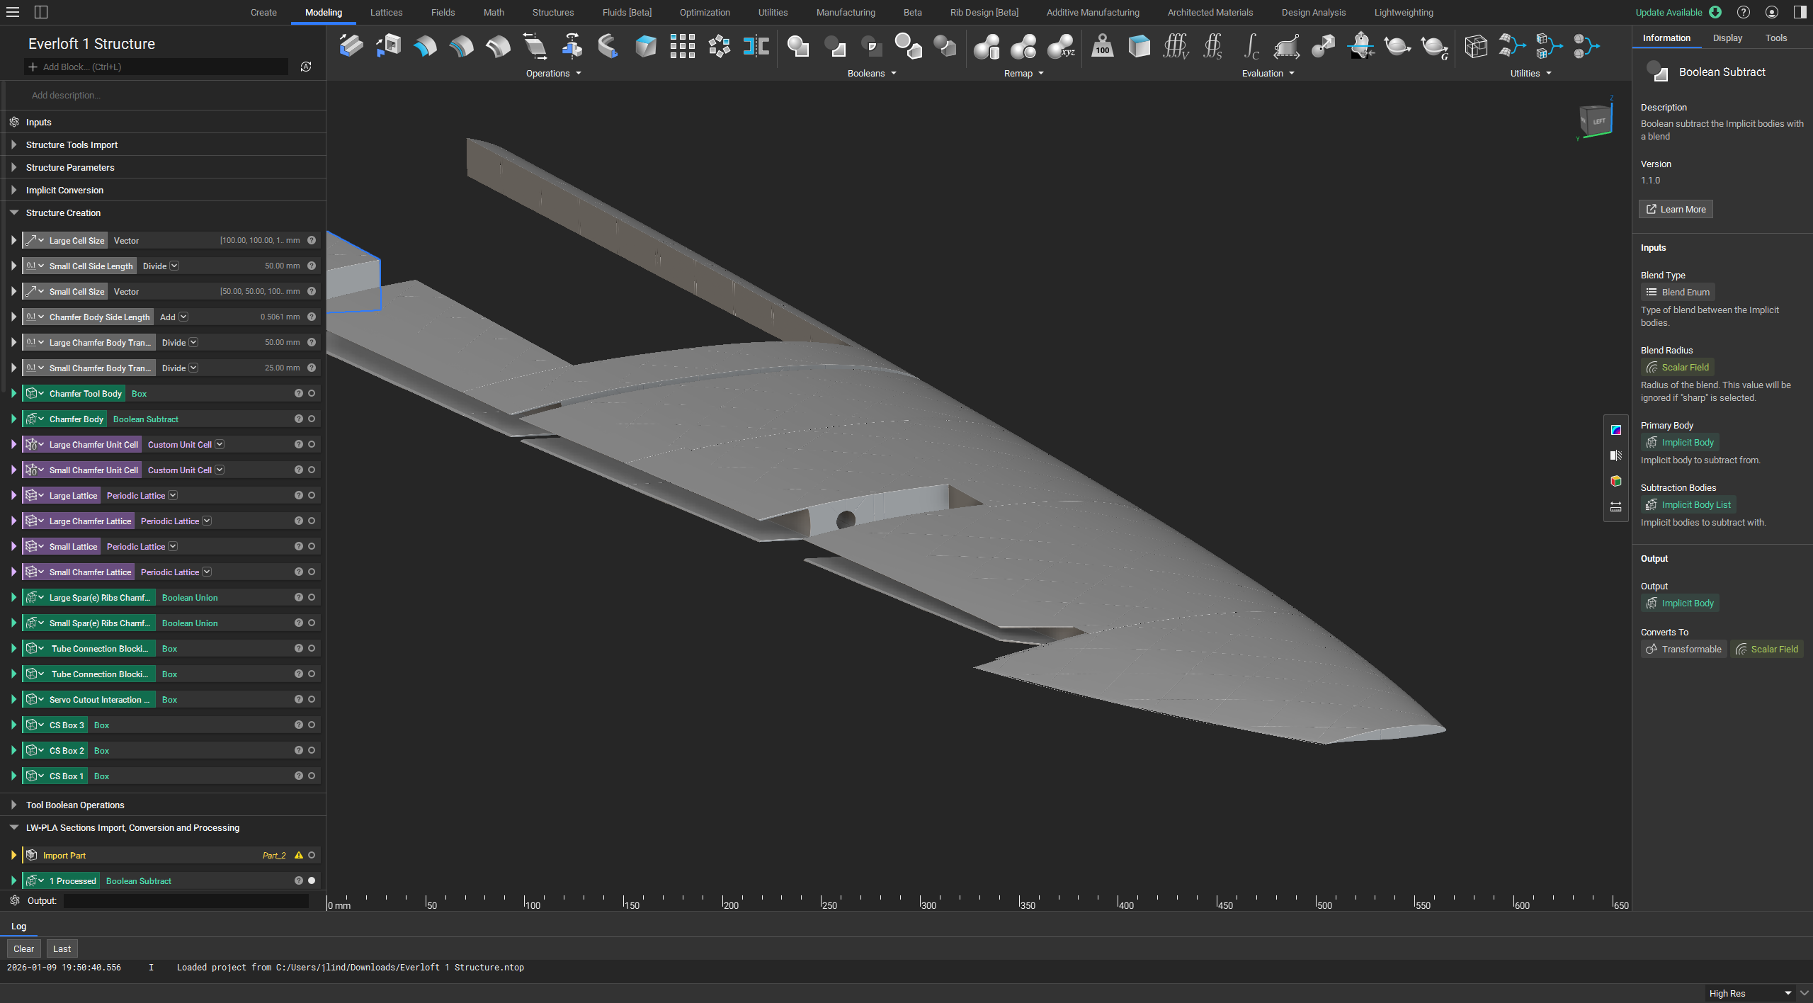Select the Boolean Subtract tool in the ribbon
The image size is (1813, 1003).
click(836, 46)
